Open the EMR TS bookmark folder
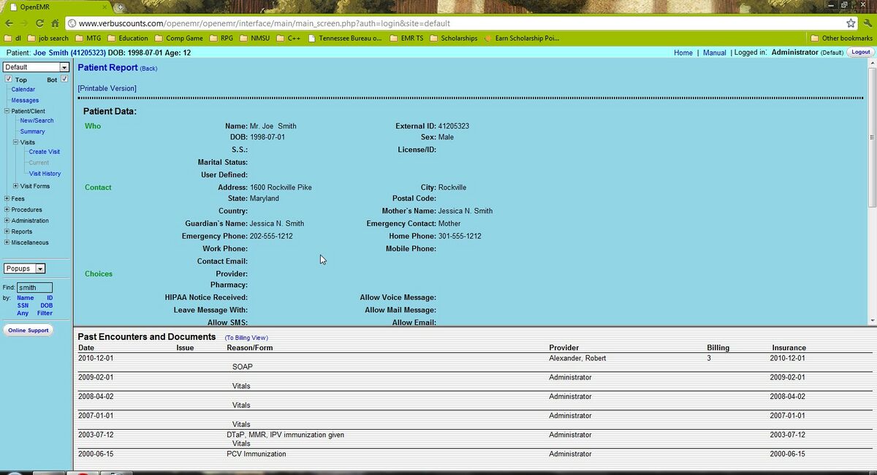Viewport: 877px width, 475px height. point(410,38)
